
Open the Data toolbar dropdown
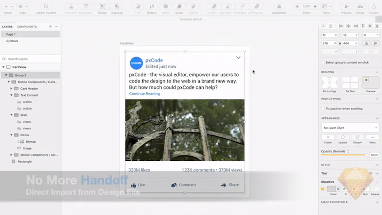click(22, 6)
